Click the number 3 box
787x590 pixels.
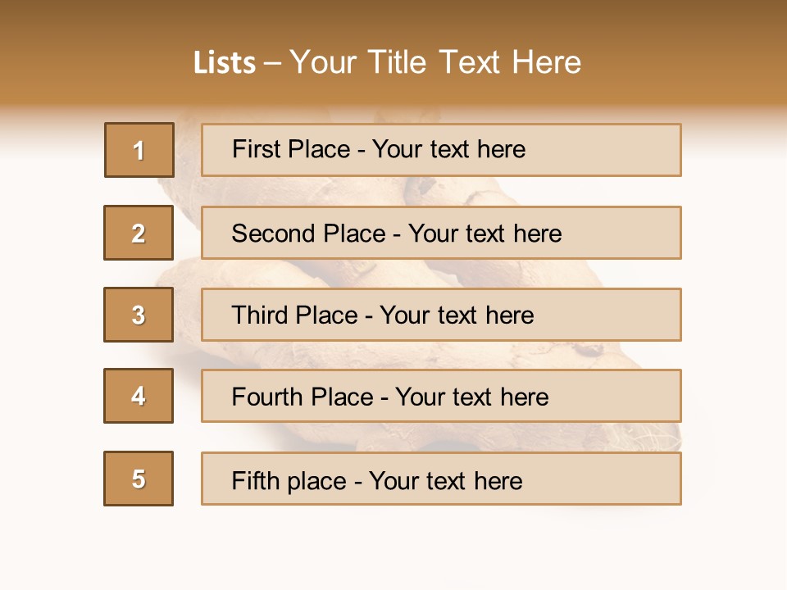click(139, 315)
